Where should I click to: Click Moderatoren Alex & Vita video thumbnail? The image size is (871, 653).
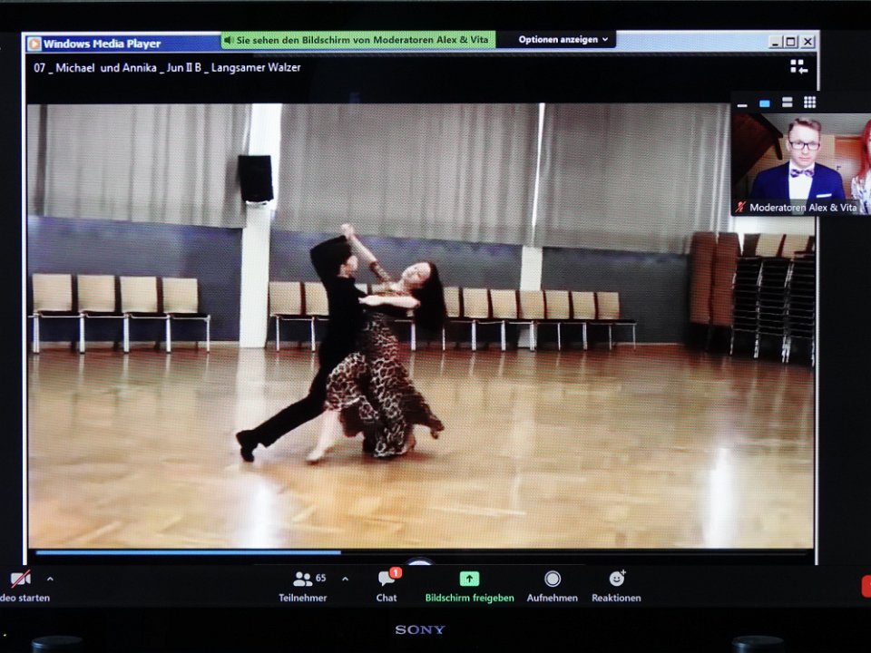[801, 164]
